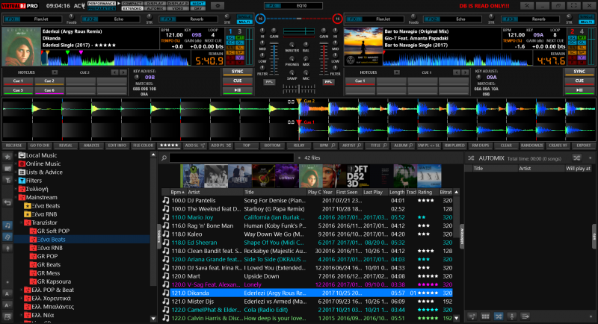This screenshot has height=324, width=598.
Task: Click the ANALYZE button
Action: point(91,146)
